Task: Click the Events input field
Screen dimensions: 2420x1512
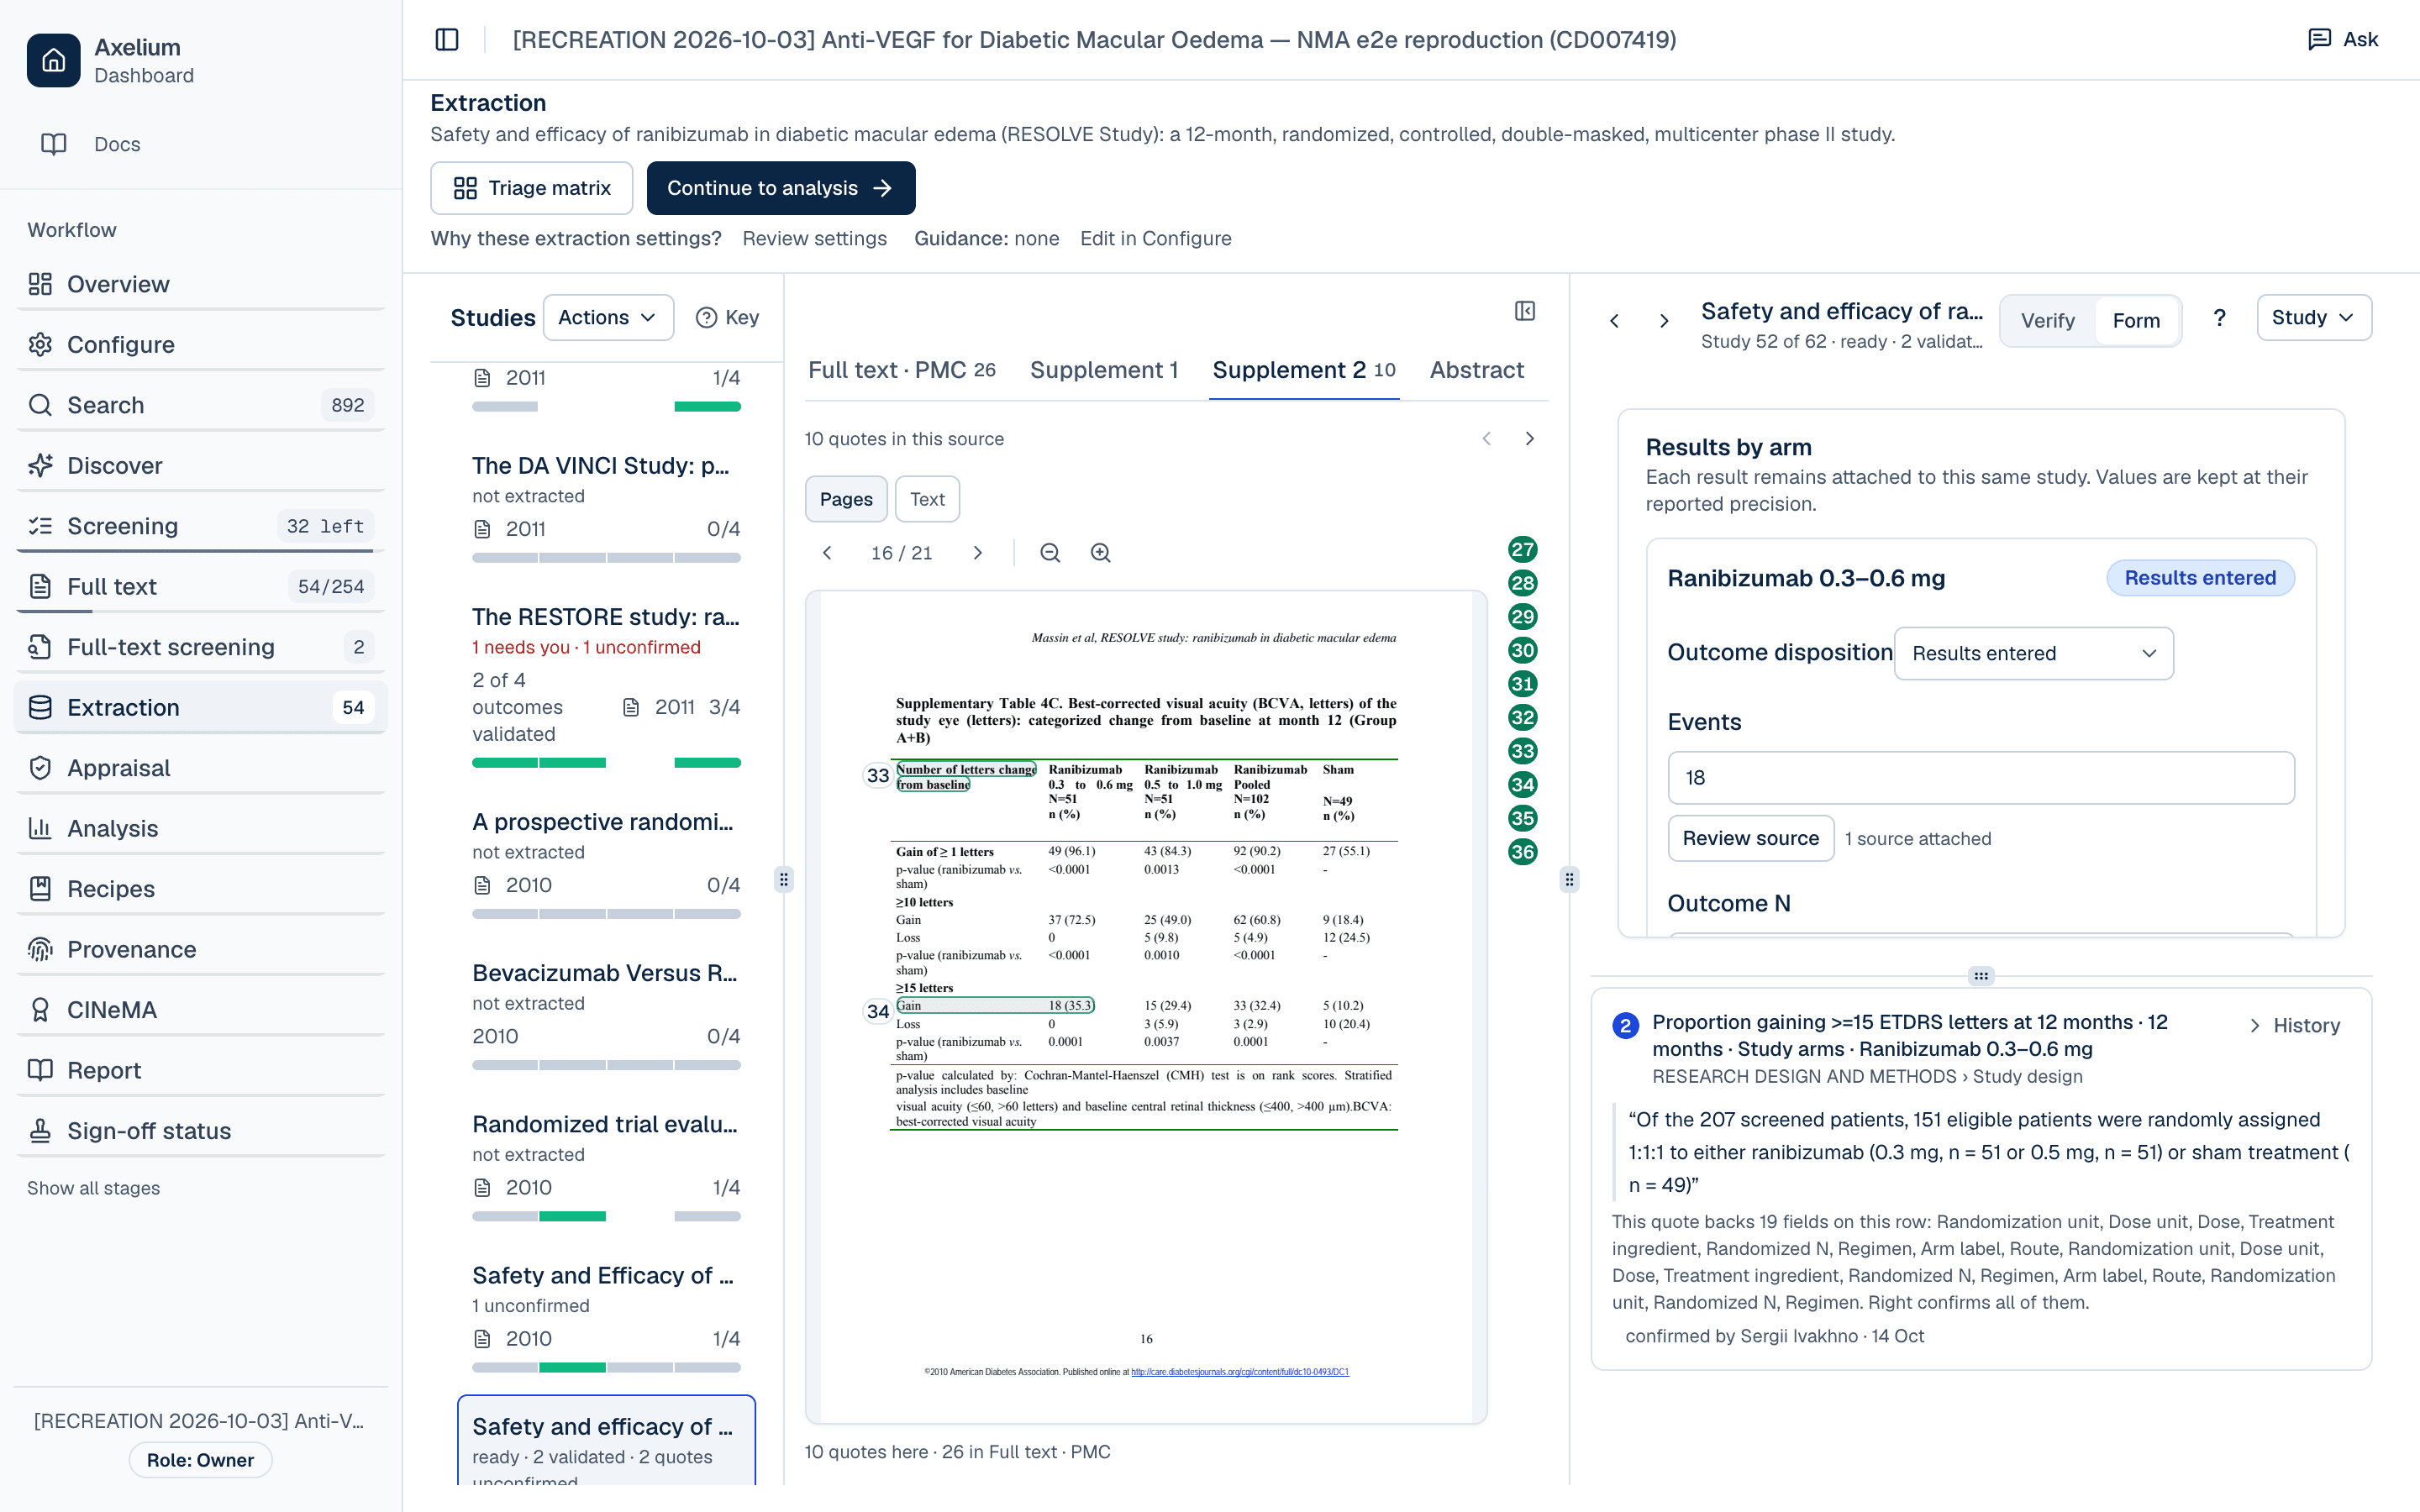Action: (1980, 778)
